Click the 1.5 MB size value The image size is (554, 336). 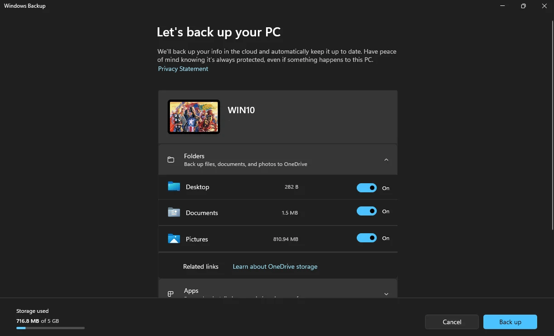pos(290,213)
